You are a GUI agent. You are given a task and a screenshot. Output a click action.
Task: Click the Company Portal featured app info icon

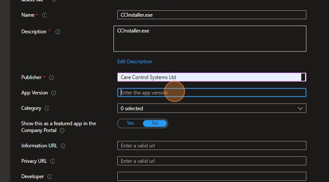(62, 130)
